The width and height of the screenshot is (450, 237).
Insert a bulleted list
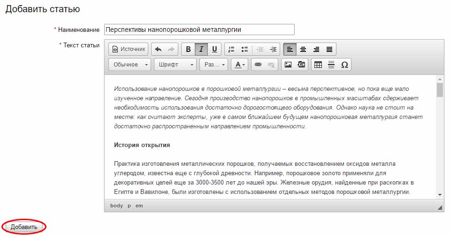[x=244, y=49]
